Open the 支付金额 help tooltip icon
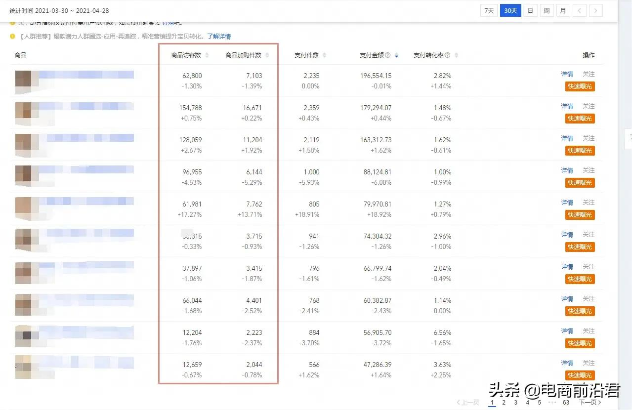Image resolution: width=632 pixels, height=410 pixels. tap(388, 55)
